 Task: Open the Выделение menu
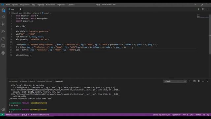[x=25, y=5]
